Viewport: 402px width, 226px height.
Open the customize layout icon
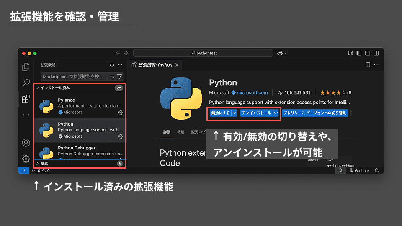(350, 53)
